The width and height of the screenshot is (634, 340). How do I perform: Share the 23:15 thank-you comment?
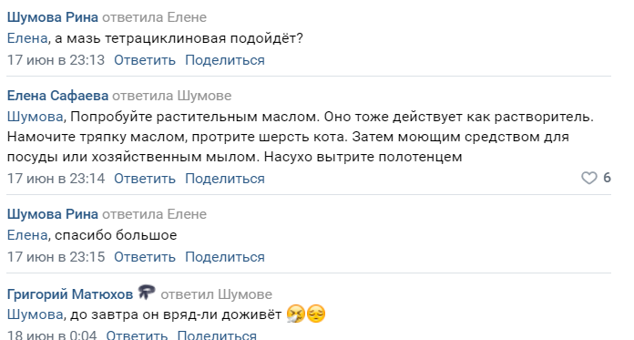click(225, 257)
